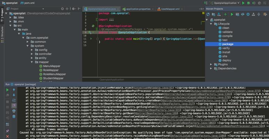Generate sources and update Maven folders
269x139 pixels.
click(214, 14)
